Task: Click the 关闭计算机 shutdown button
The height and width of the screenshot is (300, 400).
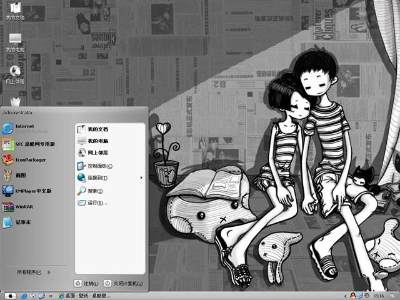Action: tap(124, 283)
